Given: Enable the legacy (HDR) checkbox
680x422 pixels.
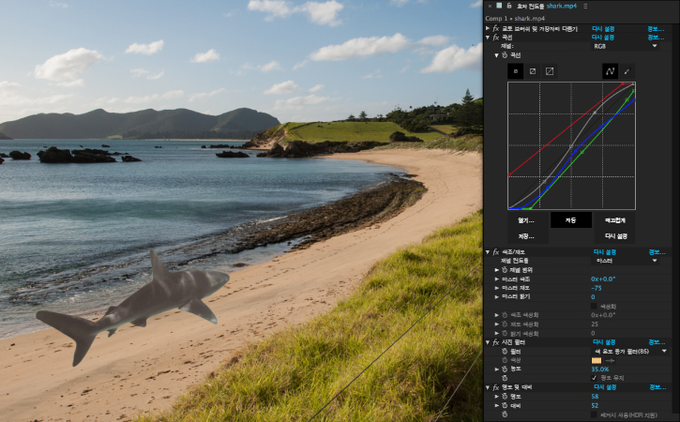Looking at the screenshot, I should [x=595, y=414].
